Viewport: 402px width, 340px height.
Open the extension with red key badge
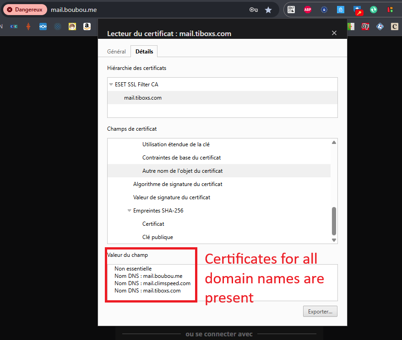(x=358, y=10)
